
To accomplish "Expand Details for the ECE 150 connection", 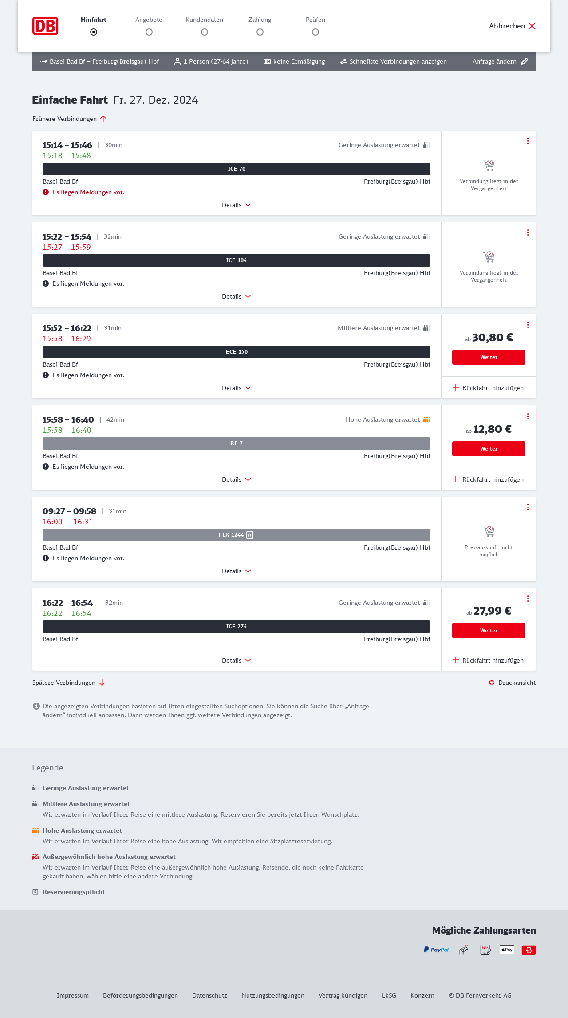I will pos(237,388).
